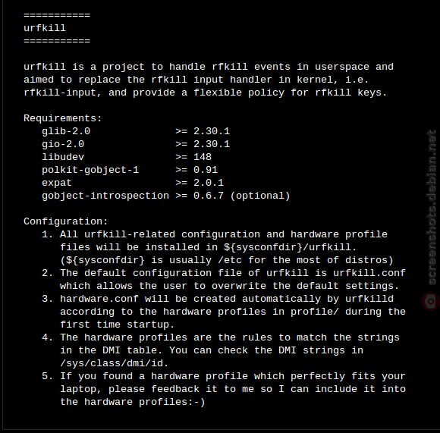Click the expat requirement entry
This screenshot has height=433, width=440.
pyautogui.click(x=133, y=183)
